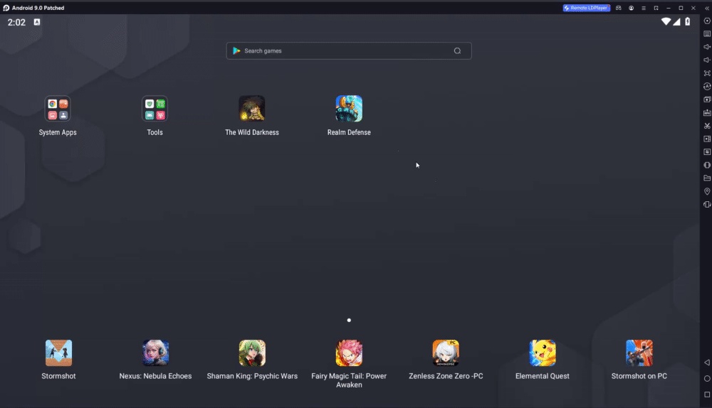Click the Android home circle button

707,379
